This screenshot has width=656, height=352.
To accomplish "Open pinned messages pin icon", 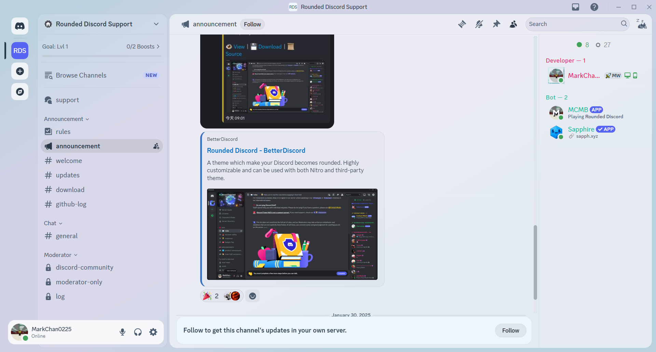I will pos(496,24).
